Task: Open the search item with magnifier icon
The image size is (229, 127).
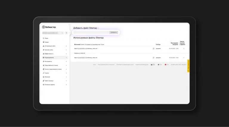Action: click(x=45, y=38)
